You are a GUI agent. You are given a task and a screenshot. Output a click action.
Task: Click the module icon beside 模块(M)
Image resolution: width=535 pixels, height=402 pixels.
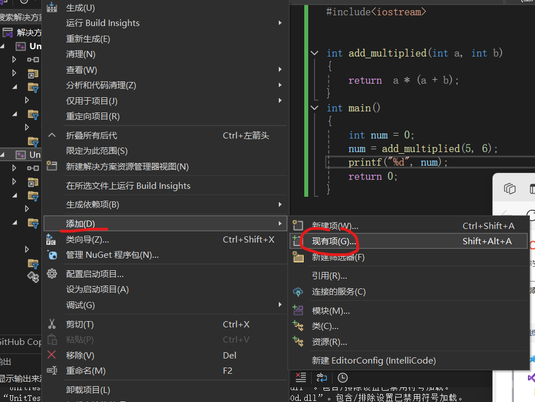pos(298,310)
